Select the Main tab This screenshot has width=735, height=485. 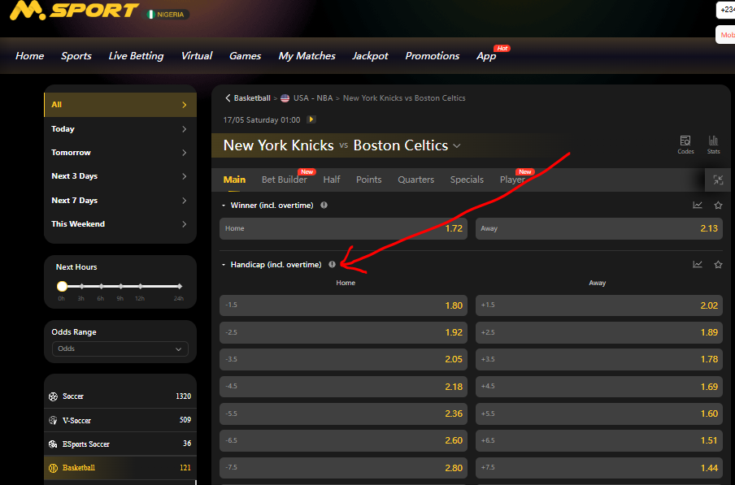(x=234, y=180)
